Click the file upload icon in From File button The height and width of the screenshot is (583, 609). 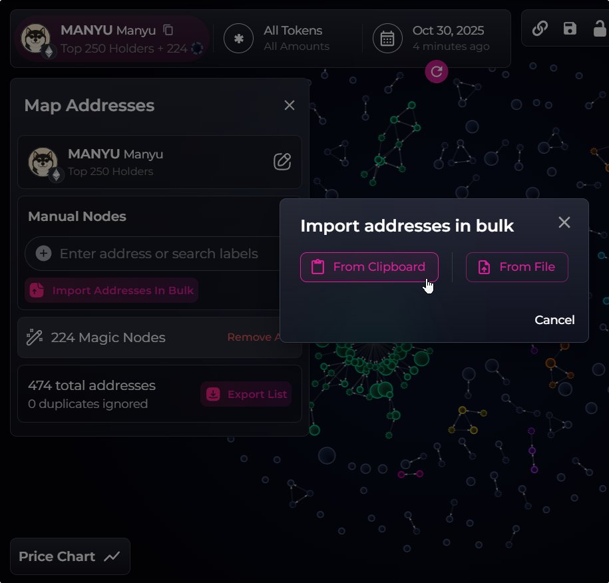click(484, 268)
